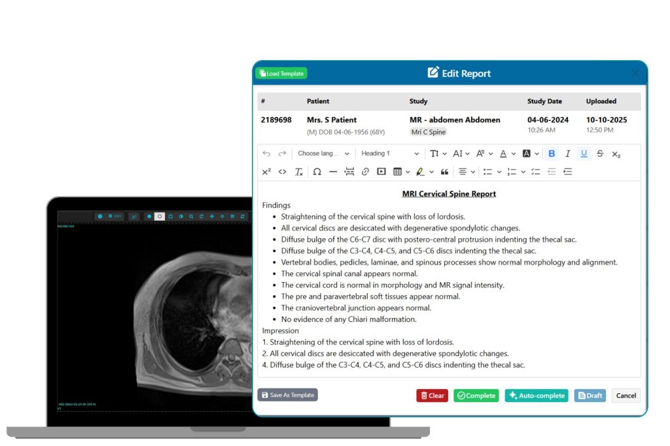
Task: Click the Mri C Spine study tag
Action: [x=429, y=132]
